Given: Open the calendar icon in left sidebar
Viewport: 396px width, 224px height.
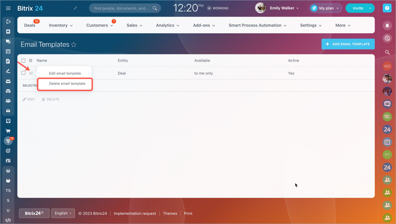Looking at the screenshot, I should pyautogui.click(x=8, y=51).
